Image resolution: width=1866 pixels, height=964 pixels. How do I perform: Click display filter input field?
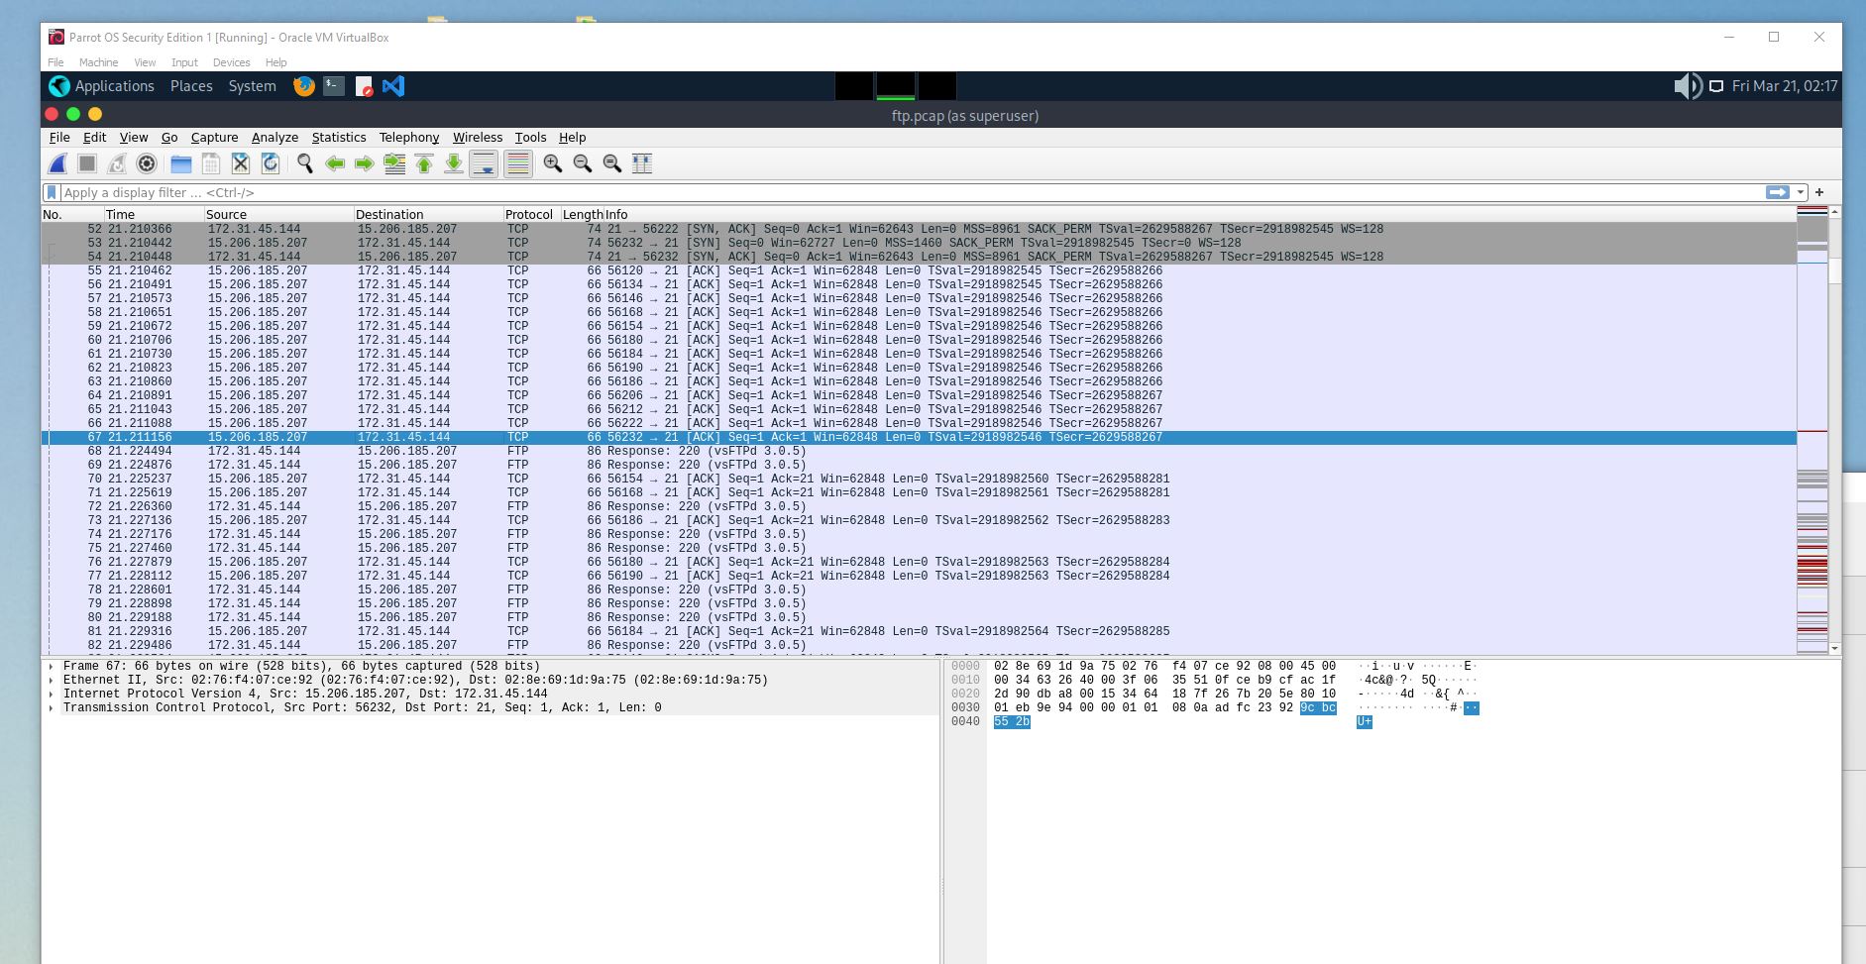(912, 192)
